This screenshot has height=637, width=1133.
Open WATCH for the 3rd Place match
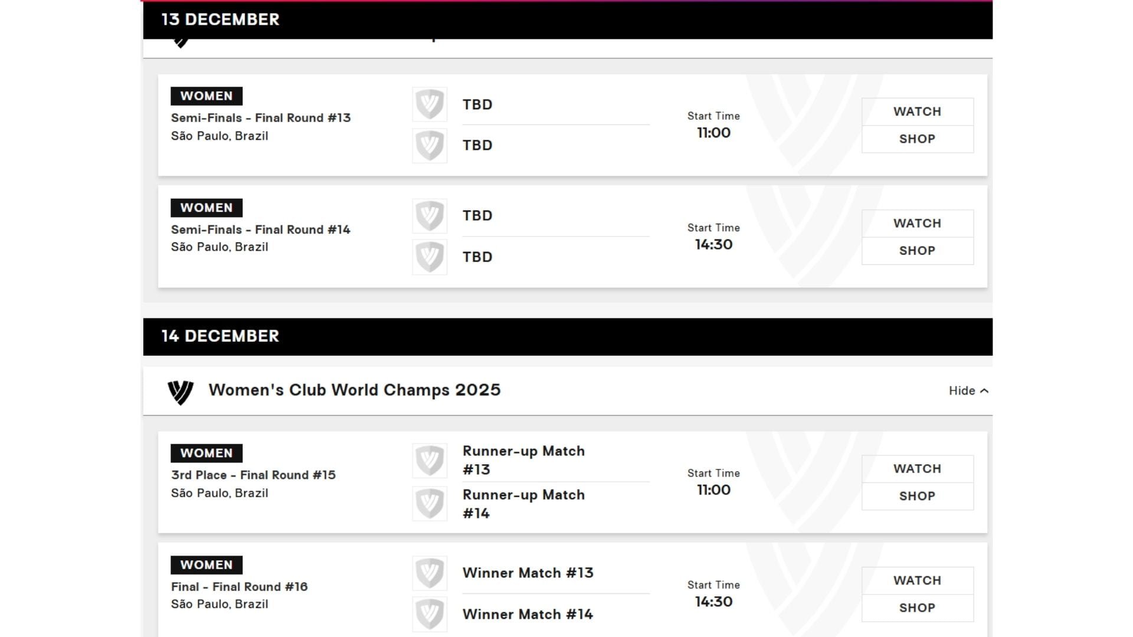pos(917,468)
